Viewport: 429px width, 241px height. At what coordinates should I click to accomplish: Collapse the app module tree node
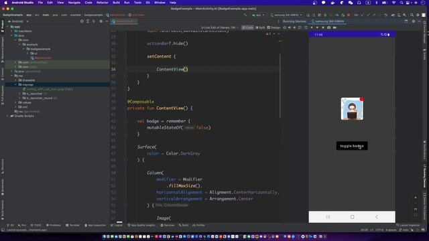[x=7, y=27]
